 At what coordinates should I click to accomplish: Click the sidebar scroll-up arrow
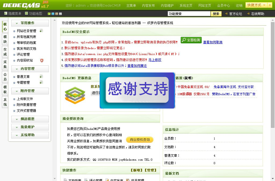[x=55, y=20]
